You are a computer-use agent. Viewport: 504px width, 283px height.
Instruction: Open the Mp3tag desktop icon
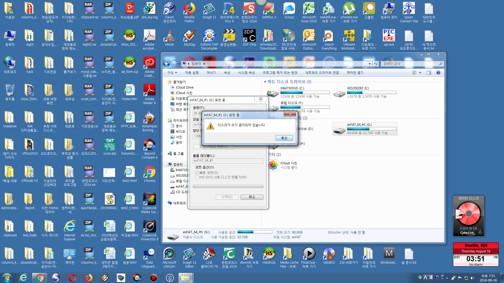pyautogui.click(x=189, y=38)
